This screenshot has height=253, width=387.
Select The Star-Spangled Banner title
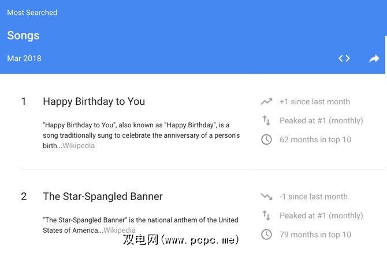click(102, 197)
